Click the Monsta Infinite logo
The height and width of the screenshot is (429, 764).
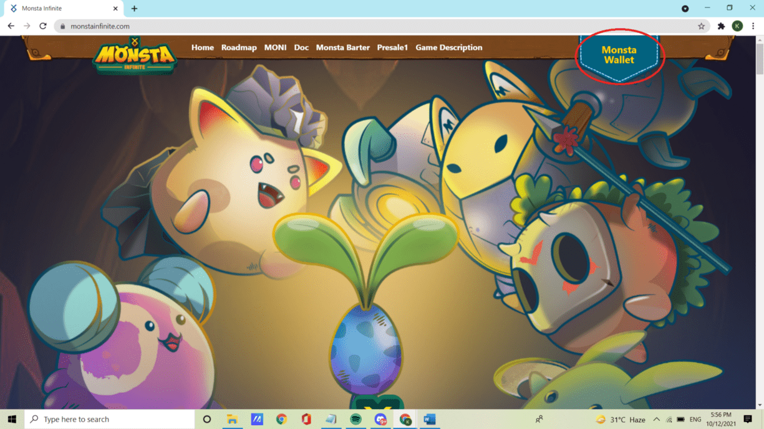pos(135,55)
